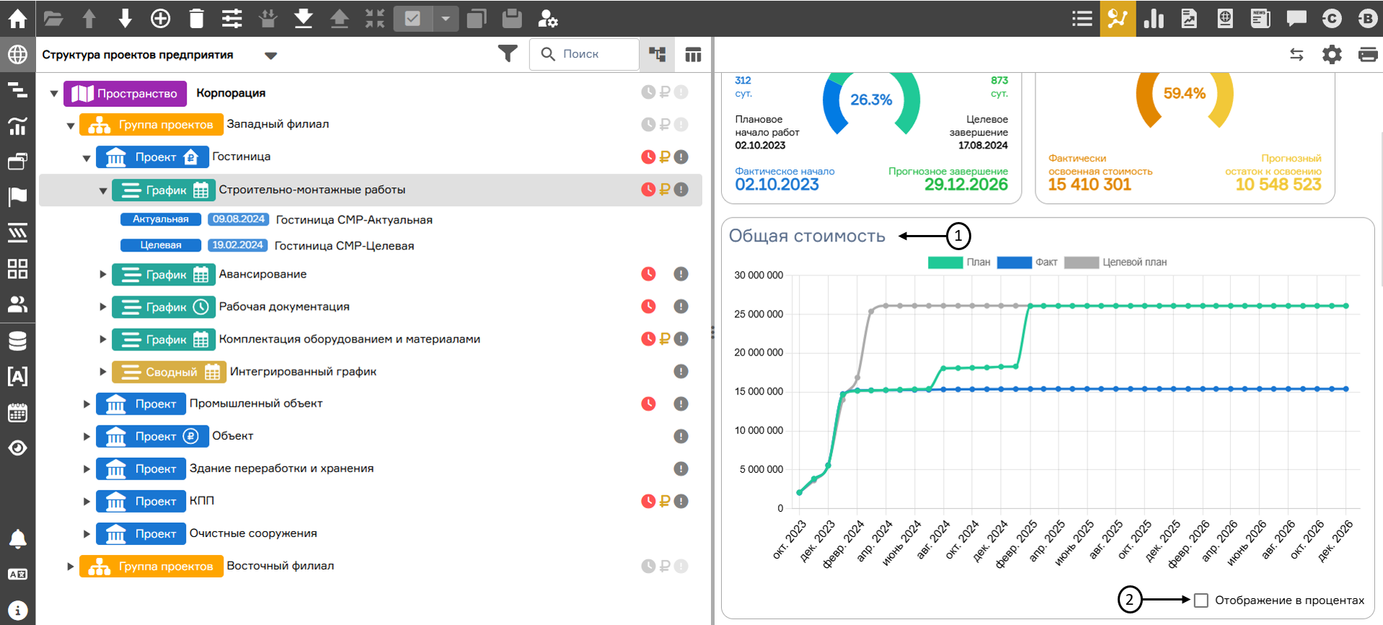Open the bar chart icon in top bar
The height and width of the screenshot is (625, 1383).
point(1154,19)
